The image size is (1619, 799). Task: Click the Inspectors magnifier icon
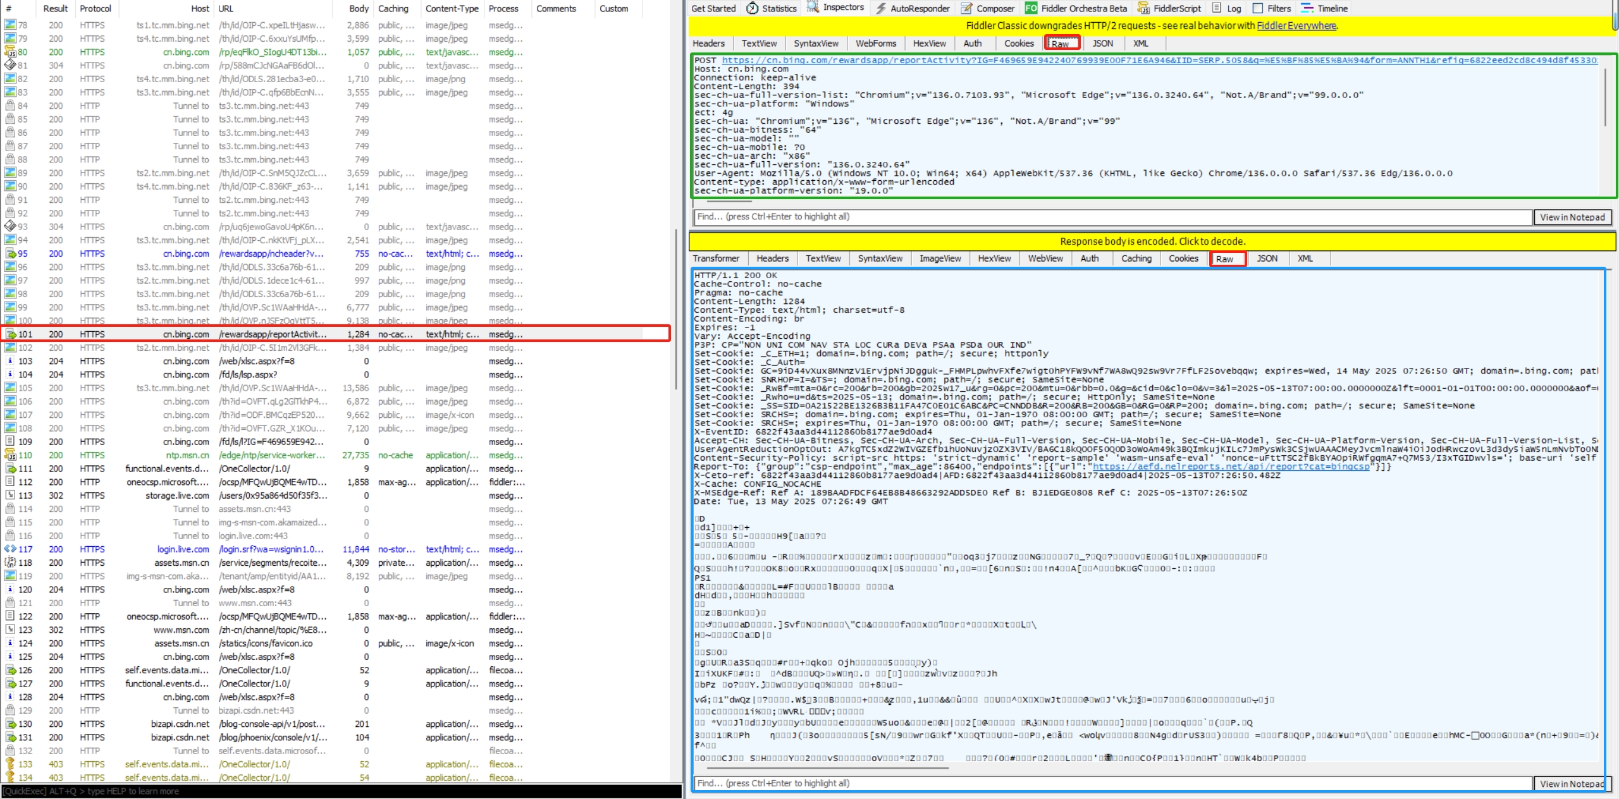pos(813,8)
